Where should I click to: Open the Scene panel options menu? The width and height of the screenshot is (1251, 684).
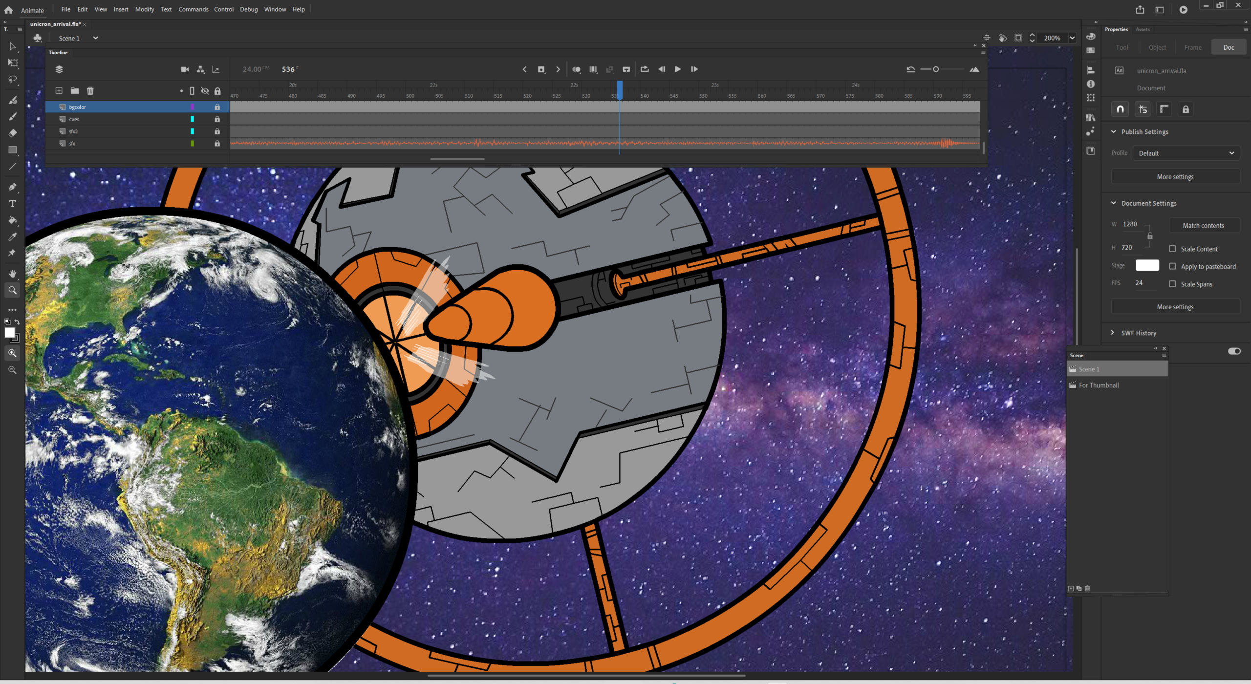[x=1164, y=355]
